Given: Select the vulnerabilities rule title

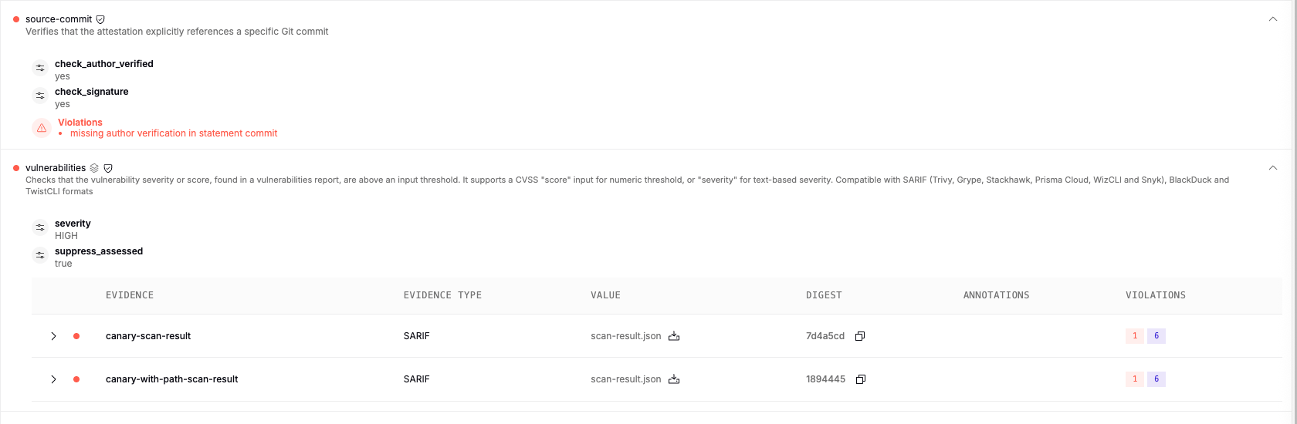Looking at the screenshot, I should [56, 168].
